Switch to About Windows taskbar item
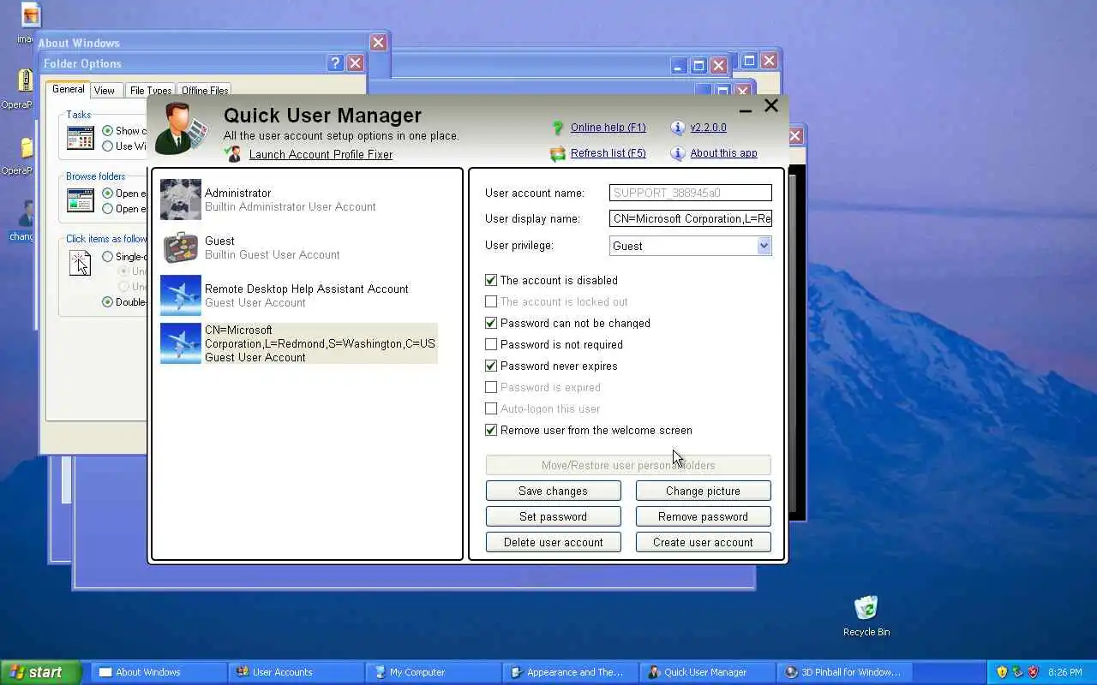Screen dimensions: 1097x685 click(158, 672)
